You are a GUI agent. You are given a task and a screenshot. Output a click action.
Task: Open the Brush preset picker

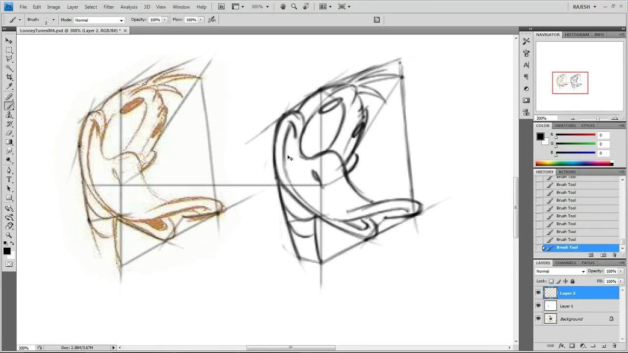tap(53, 20)
